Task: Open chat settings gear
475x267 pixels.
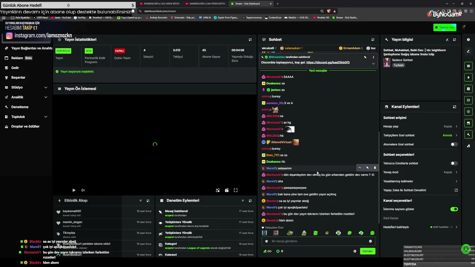Action: coord(355,251)
